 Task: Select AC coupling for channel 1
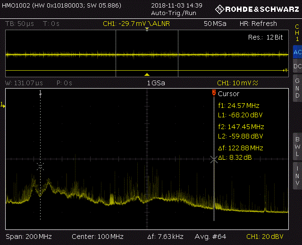297,52
